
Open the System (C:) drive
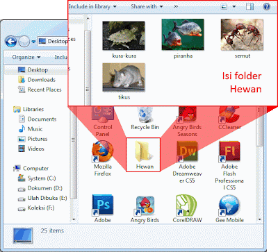coord(37,178)
